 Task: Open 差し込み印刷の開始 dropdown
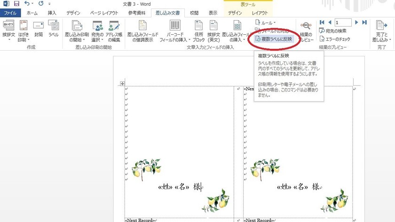(x=77, y=31)
